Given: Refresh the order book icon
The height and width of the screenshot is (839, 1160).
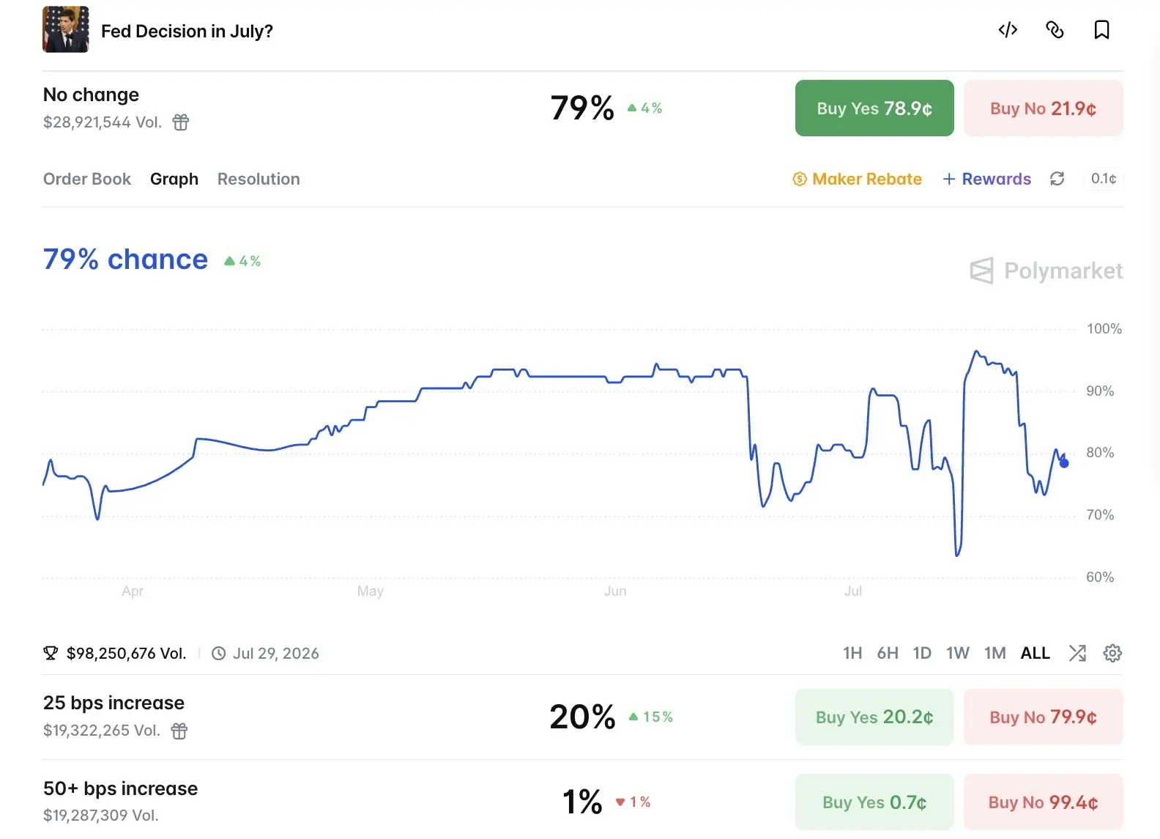Looking at the screenshot, I should [x=1057, y=179].
